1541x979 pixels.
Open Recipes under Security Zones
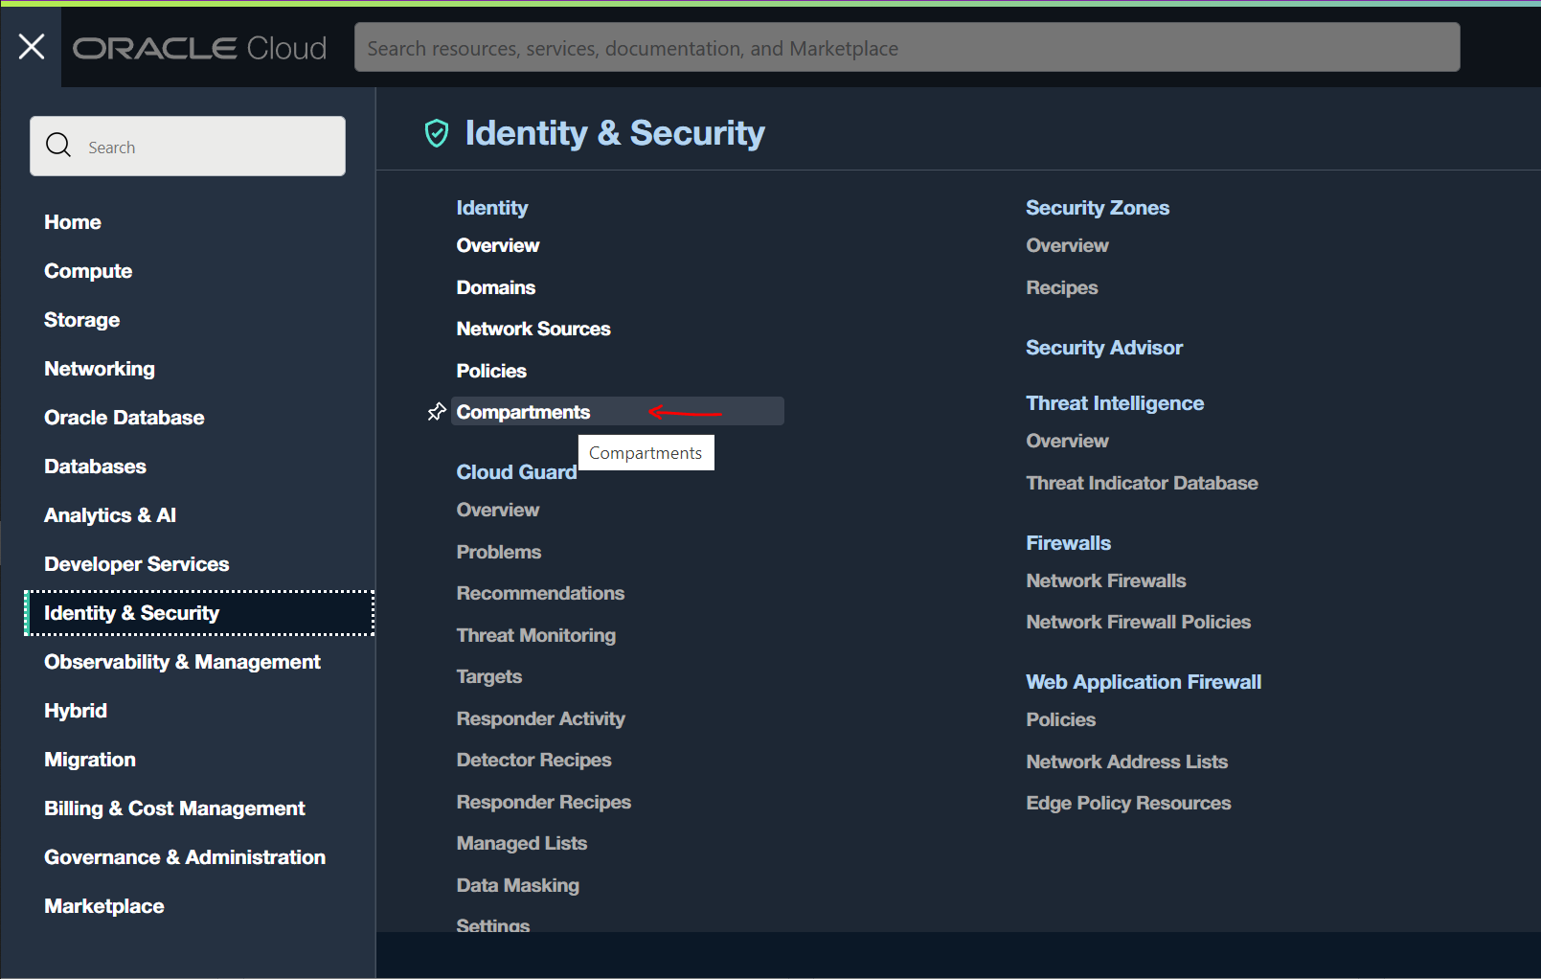1062,287
